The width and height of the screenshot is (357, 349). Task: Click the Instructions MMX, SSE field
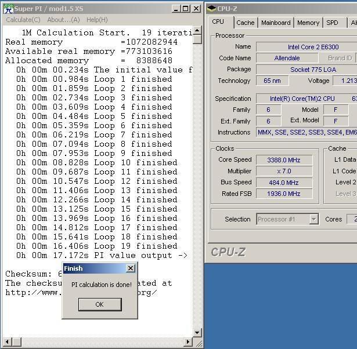[x=306, y=132]
